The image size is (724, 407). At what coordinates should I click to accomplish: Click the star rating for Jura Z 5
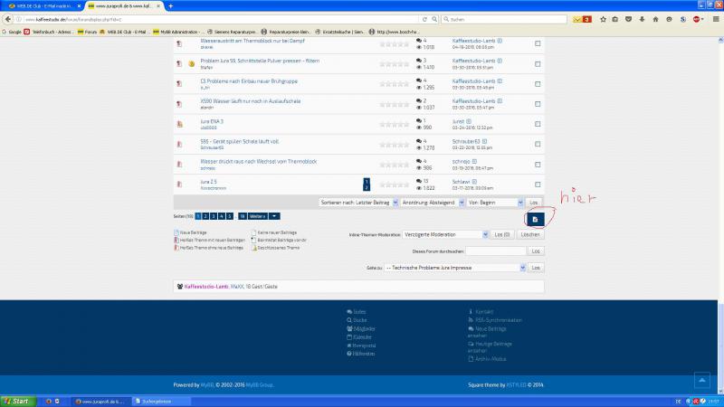(394, 185)
